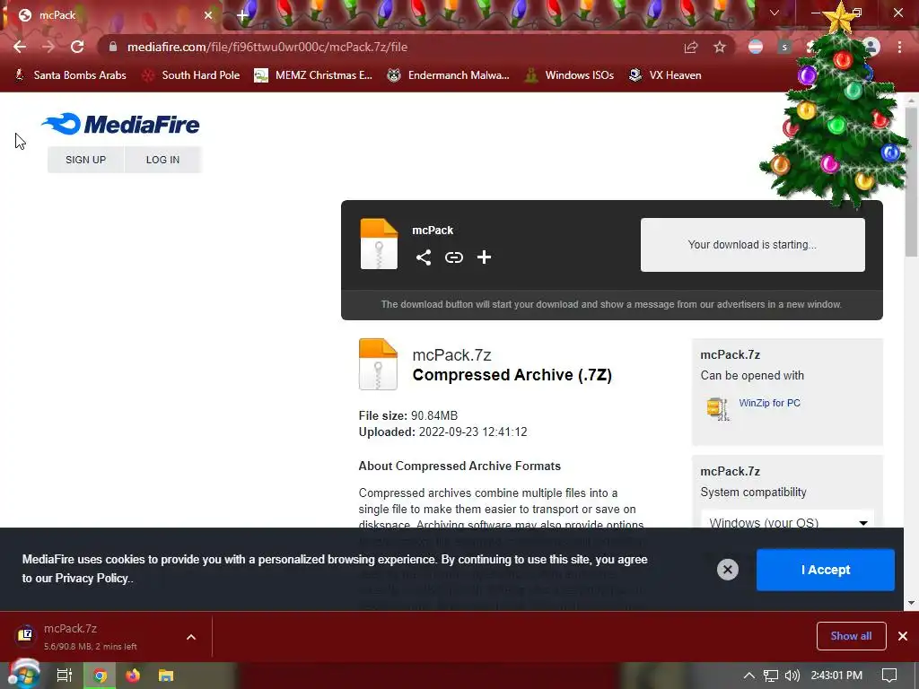Click the WinZip icon
Viewport: 919px width, 689px height.
click(718, 409)
